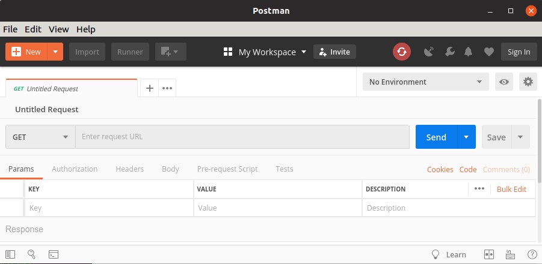Open the Tests tab
The width and height of the screenshot is (542, 264).
tap(285, 169)
